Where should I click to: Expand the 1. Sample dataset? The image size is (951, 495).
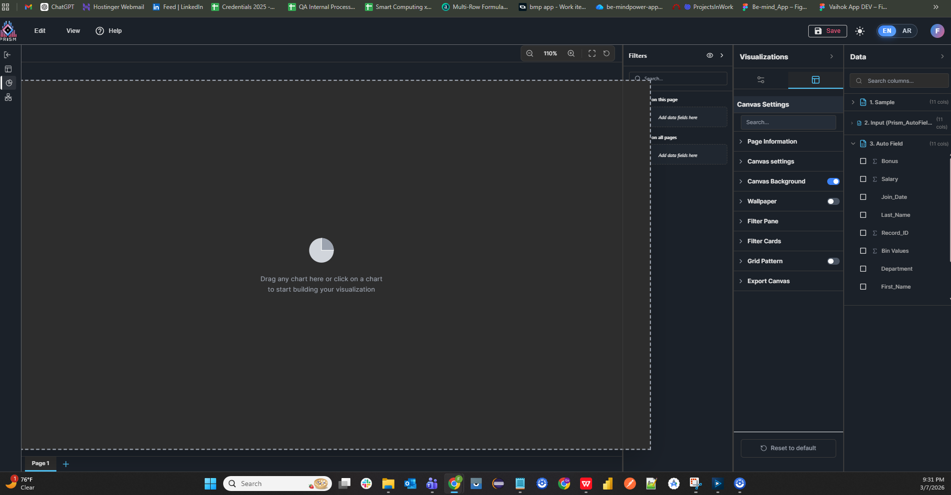point(853,102)
